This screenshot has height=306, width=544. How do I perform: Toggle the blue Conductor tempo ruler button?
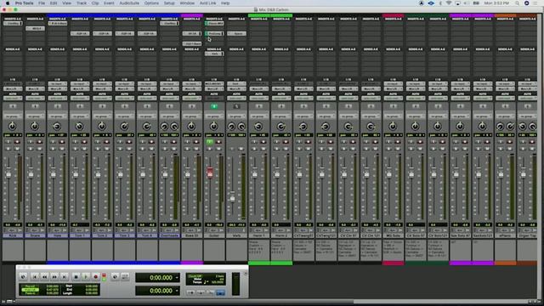220,292
